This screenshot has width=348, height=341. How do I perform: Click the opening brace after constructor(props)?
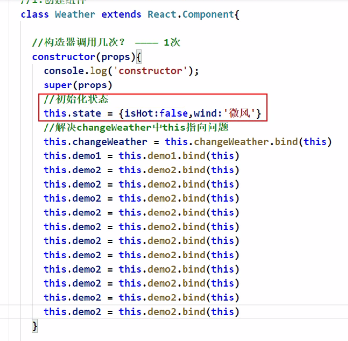coord(139,57)
